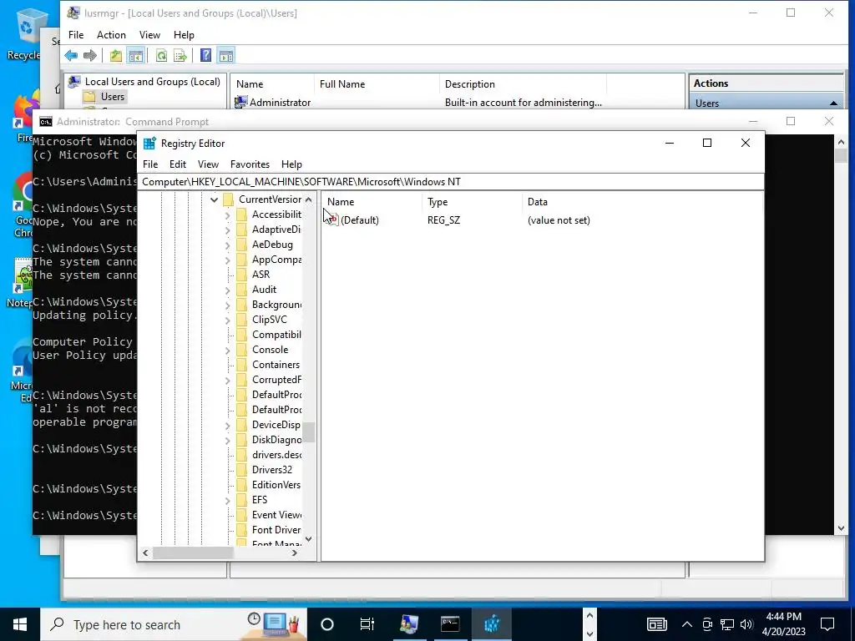Open Registry Editor Help menu
855x641 pixels.
[x=291, y=164]
